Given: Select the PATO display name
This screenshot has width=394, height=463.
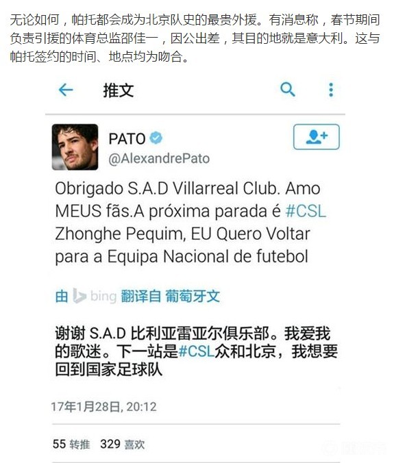Looking at the screenshot, I should [x=127, y=139].
